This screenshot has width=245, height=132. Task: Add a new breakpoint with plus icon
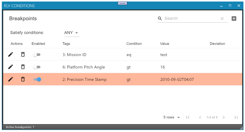coord(234,18)
